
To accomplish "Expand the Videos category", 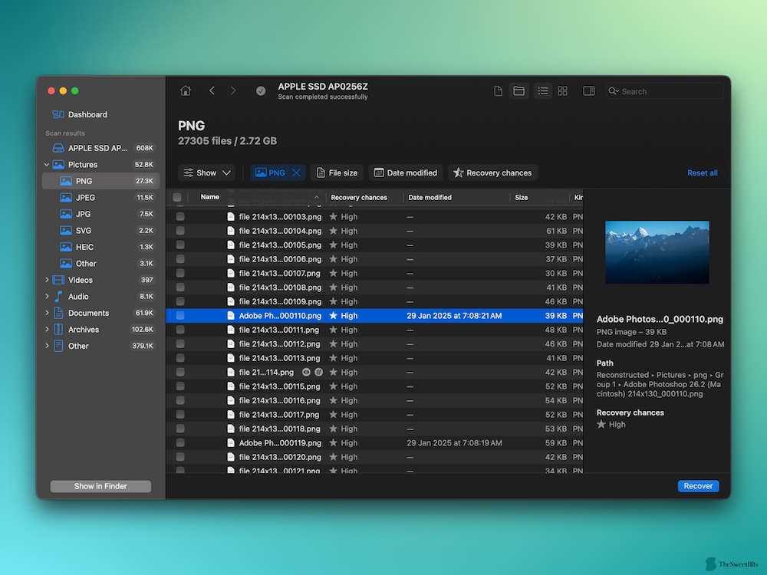I will click(47, 280).
